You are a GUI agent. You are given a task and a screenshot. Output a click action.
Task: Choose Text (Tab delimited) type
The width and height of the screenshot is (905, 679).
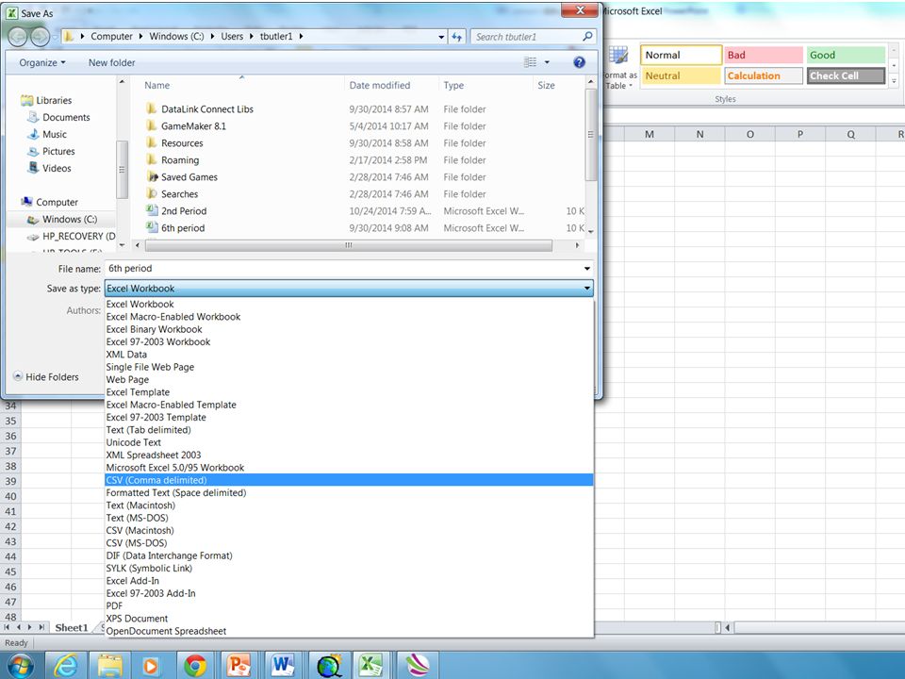coord(349,430)
